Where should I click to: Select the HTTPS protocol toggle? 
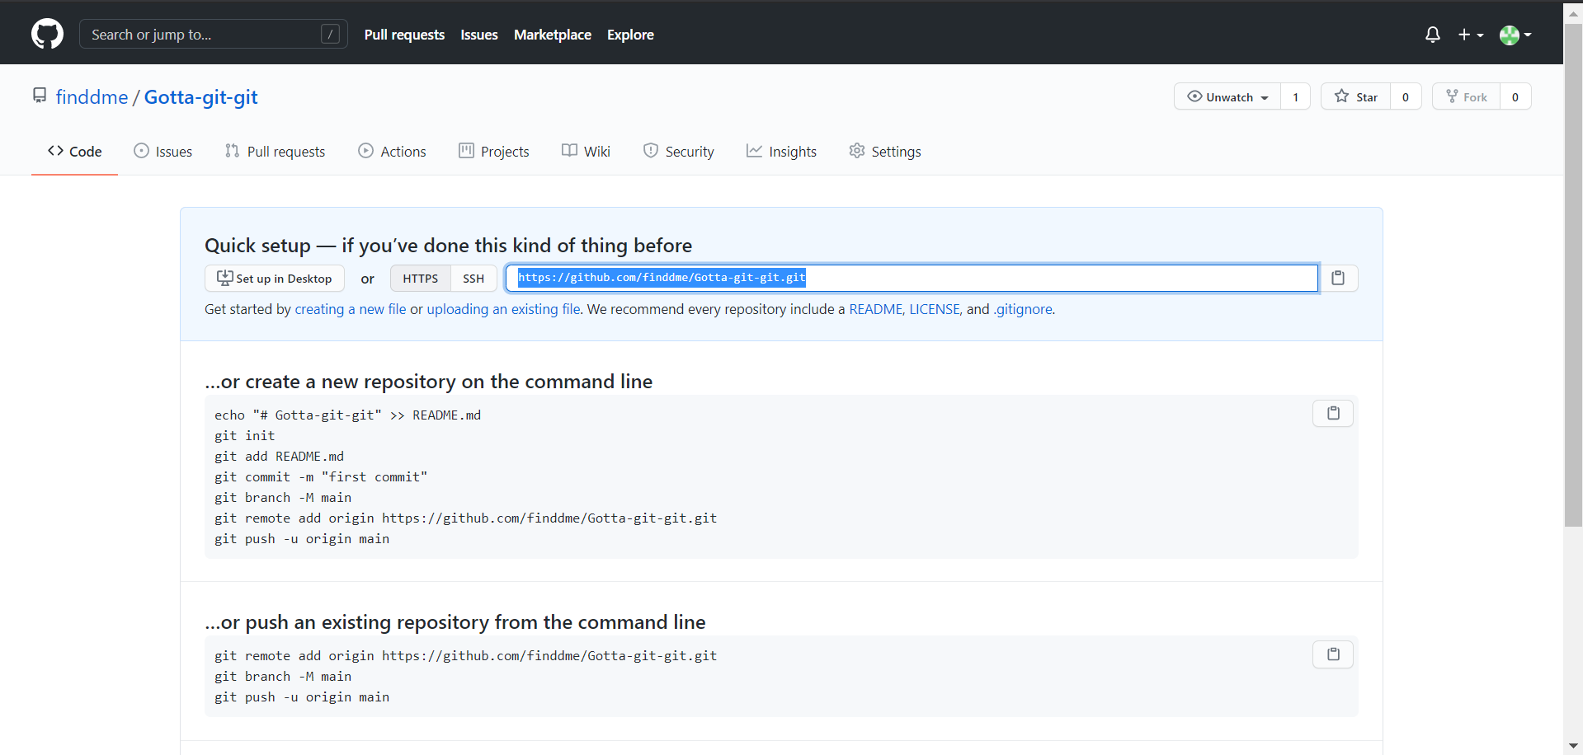tap(421, 279)
